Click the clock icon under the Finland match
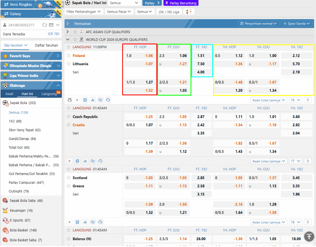The height and width of the screenshot is (247, 316). tap(108, 100)
